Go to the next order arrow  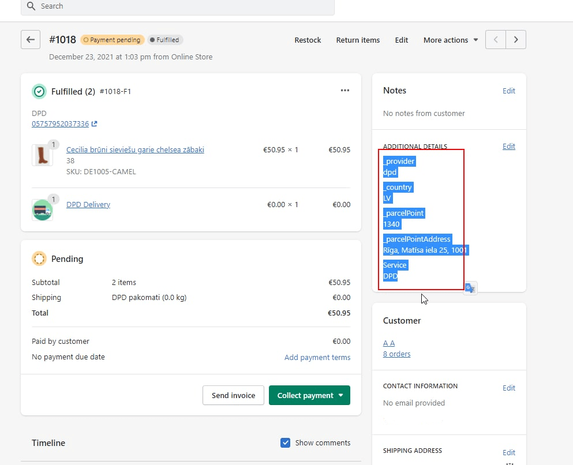pyautogui.click(x=516, y=40)
